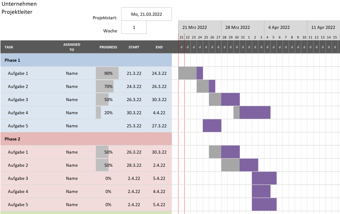
Task: Select the 11 Apr 2022 week header
Action: (x=323, y=27)
